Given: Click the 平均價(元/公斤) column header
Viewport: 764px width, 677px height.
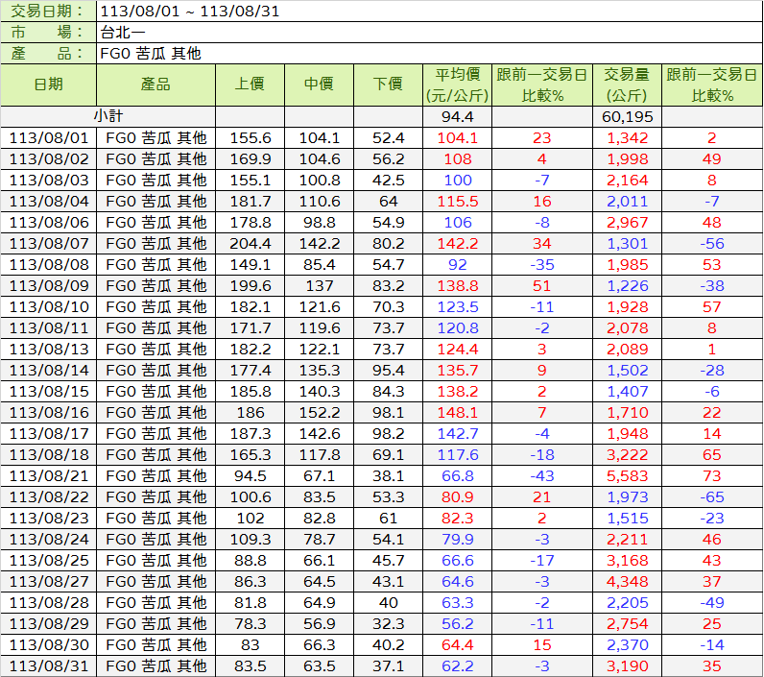Looking at the screenshot, I should click(x=457, y=85).
